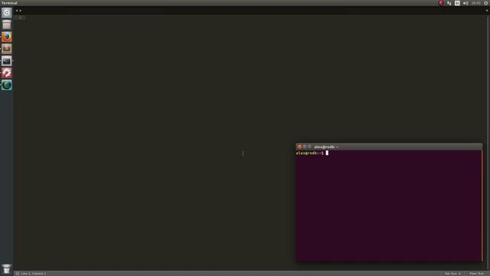Toggle the side bar icon in status bar
The image size is (490, 276).
click(x=18, y=274)
